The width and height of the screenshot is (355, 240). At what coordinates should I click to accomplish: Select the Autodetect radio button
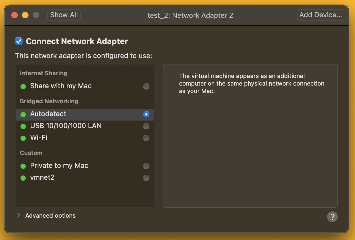click(x=146, y=114)
